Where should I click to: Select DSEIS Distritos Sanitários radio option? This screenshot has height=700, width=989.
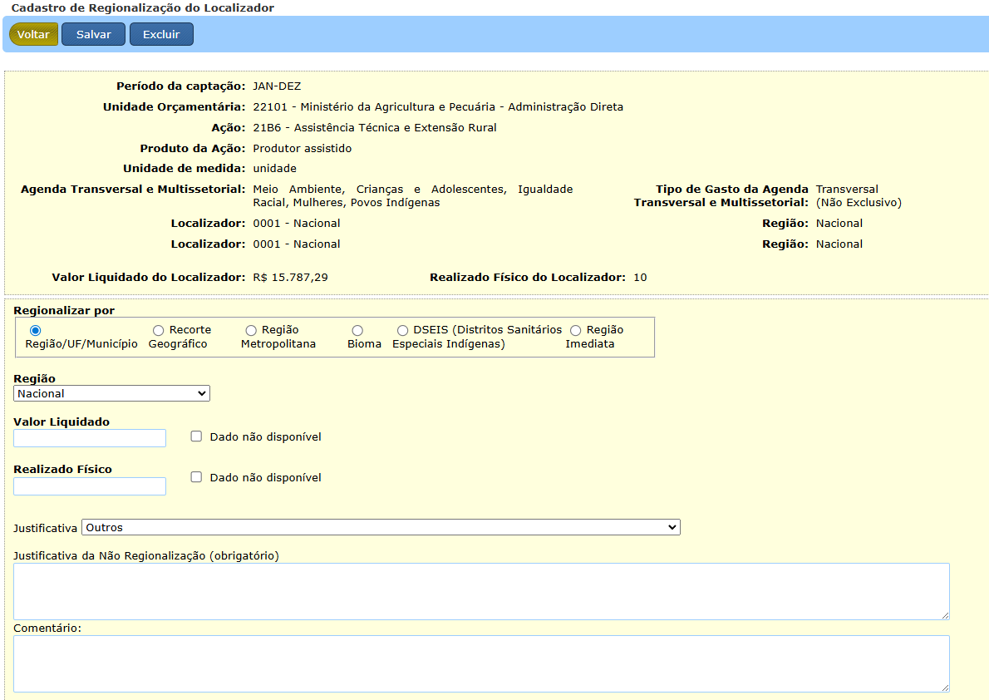[x=403, y=331]
